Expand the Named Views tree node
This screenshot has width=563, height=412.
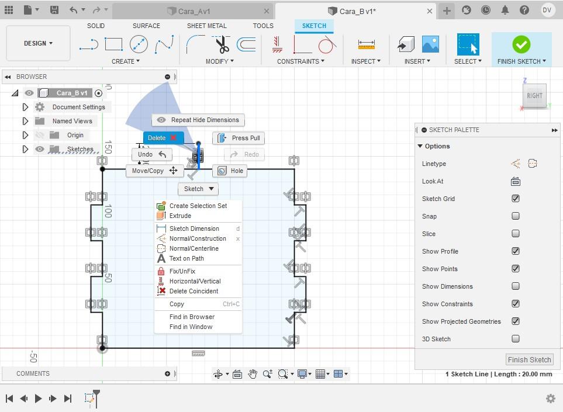pos(25,121)
